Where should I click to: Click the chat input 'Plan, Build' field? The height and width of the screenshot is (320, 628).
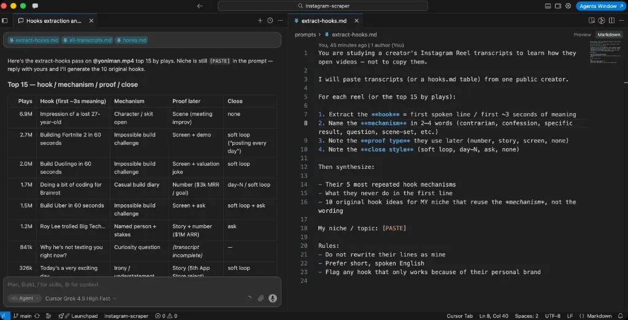[x=142, y=285]
